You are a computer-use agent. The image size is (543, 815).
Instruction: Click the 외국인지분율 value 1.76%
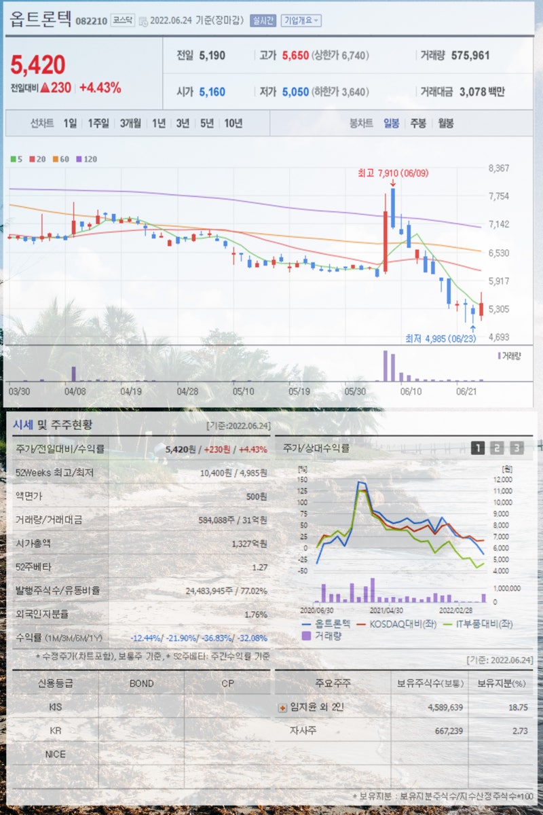256,615
